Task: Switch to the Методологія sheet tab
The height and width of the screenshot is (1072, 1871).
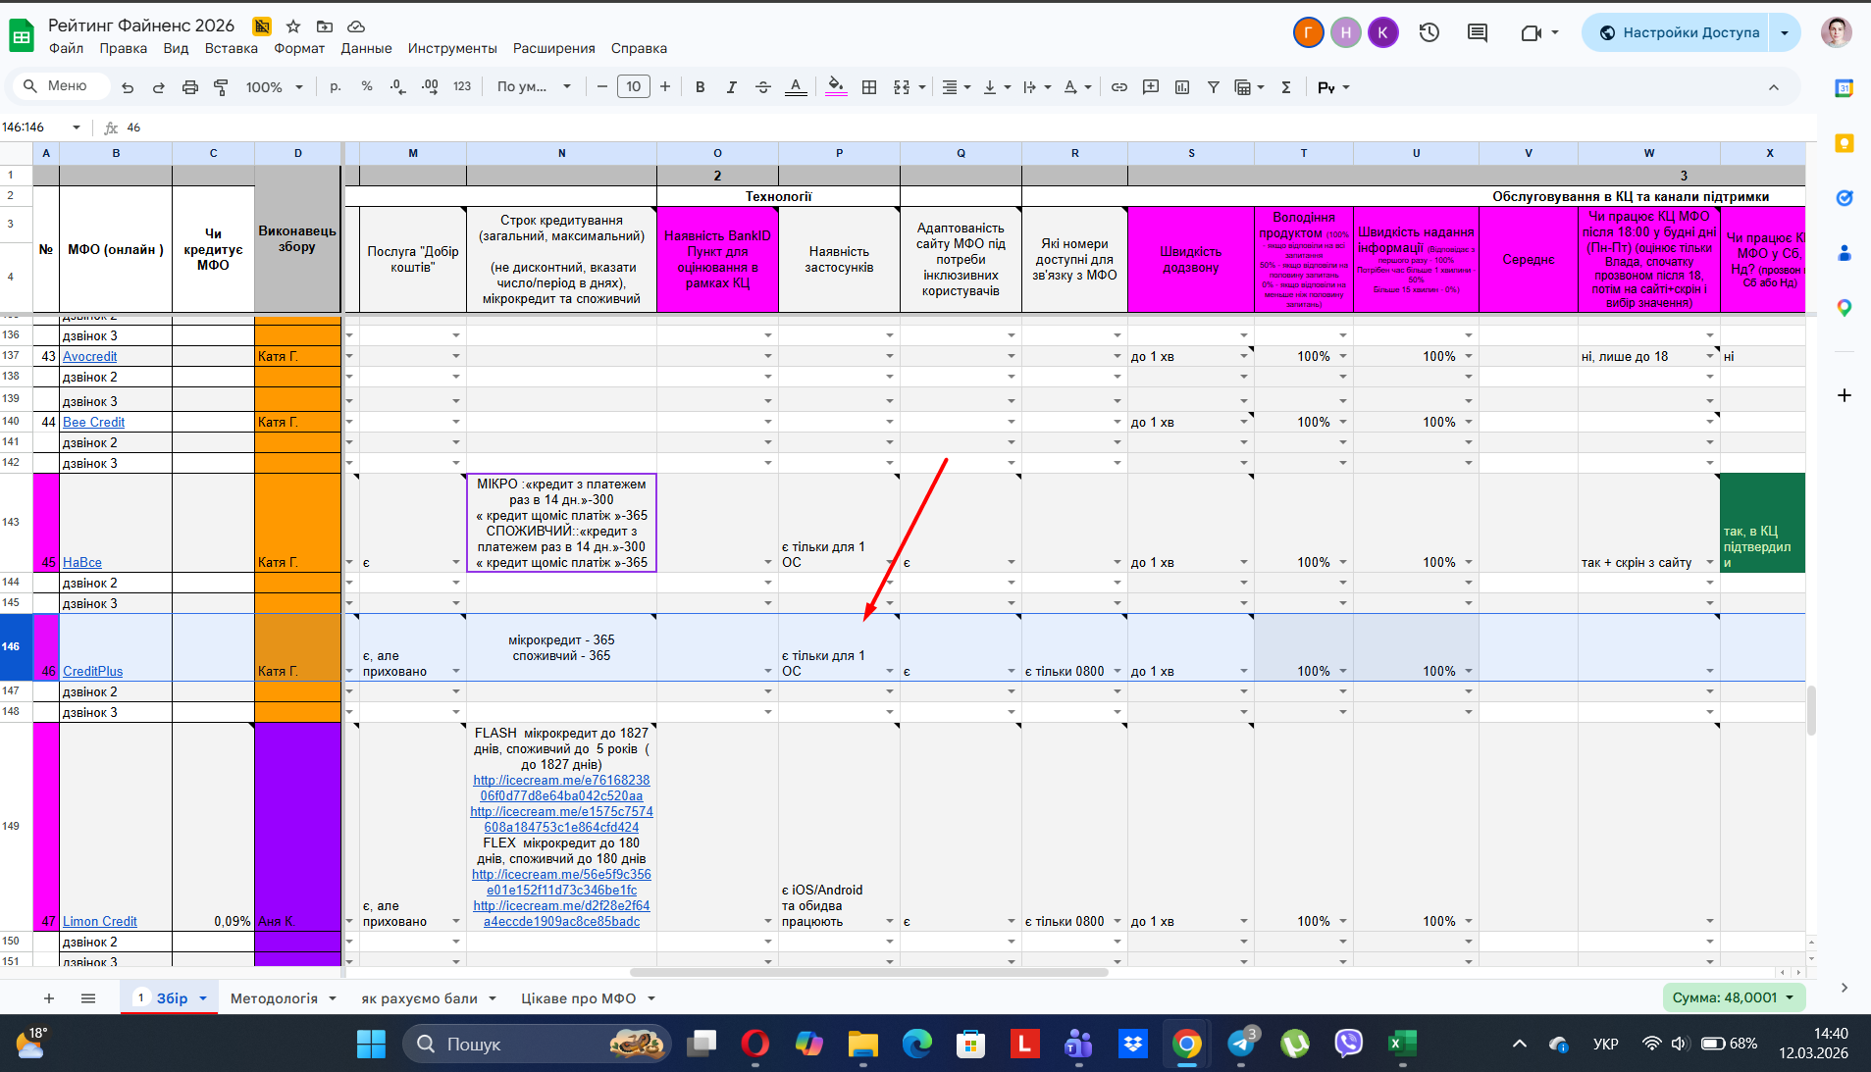Action: [274, 998]
